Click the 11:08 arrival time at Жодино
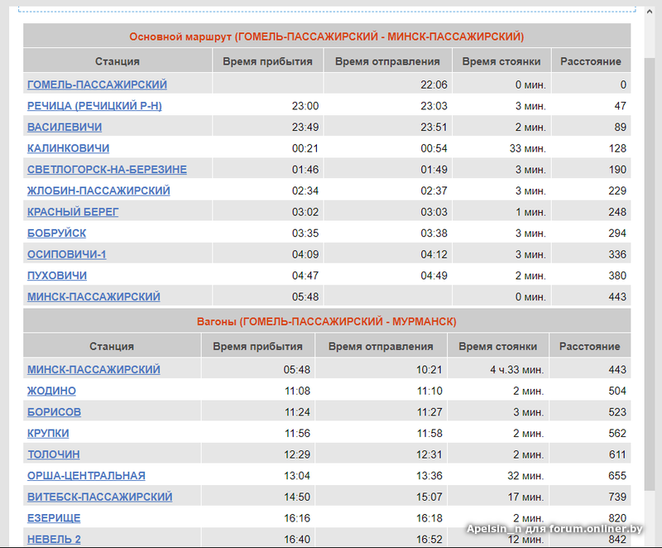This screenshot has width=662, height=548. pyautogui.click(x=297, y=391)
